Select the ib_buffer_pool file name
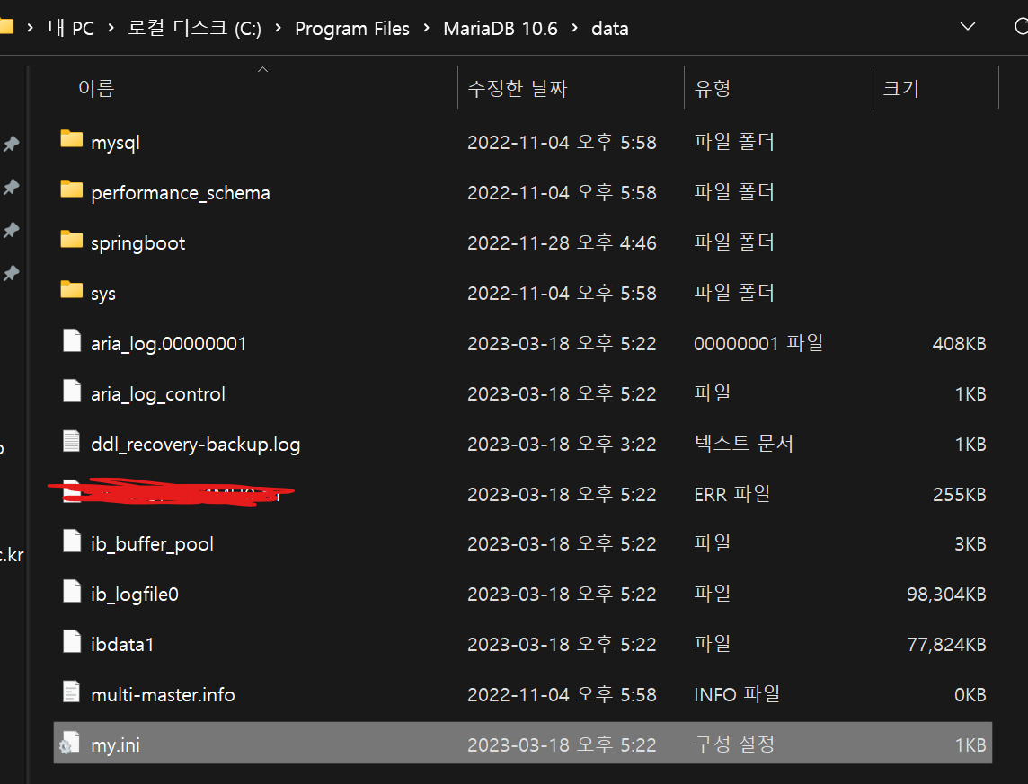Image resolution: width=1028 pixels, height=784 pixels. (152, 543)
